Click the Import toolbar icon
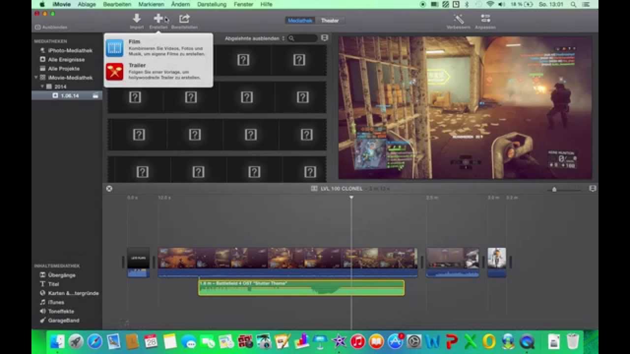The width and height of the screenshot is (630, 354). [137, 19]
